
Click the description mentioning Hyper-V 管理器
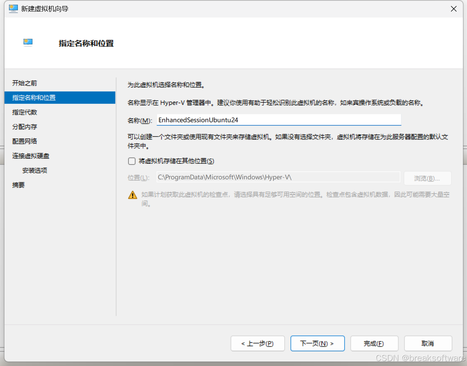tap(276, 103)
